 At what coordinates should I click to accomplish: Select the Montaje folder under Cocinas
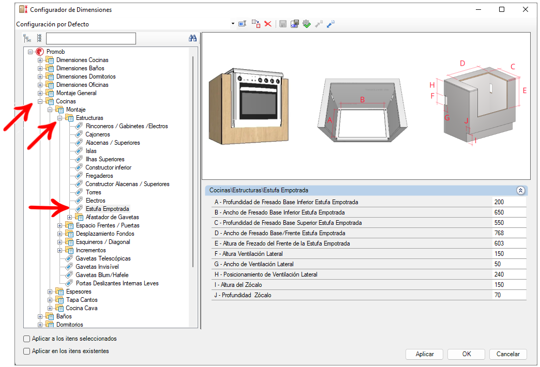(x=76, y=110)
